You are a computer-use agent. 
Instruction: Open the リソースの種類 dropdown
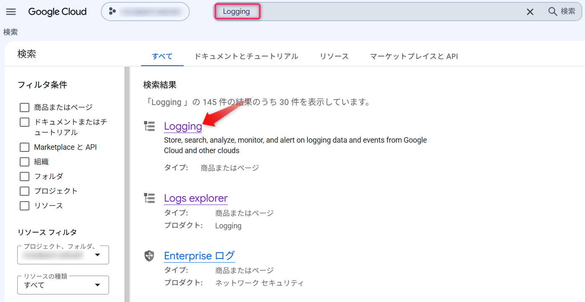click(63, 285)
